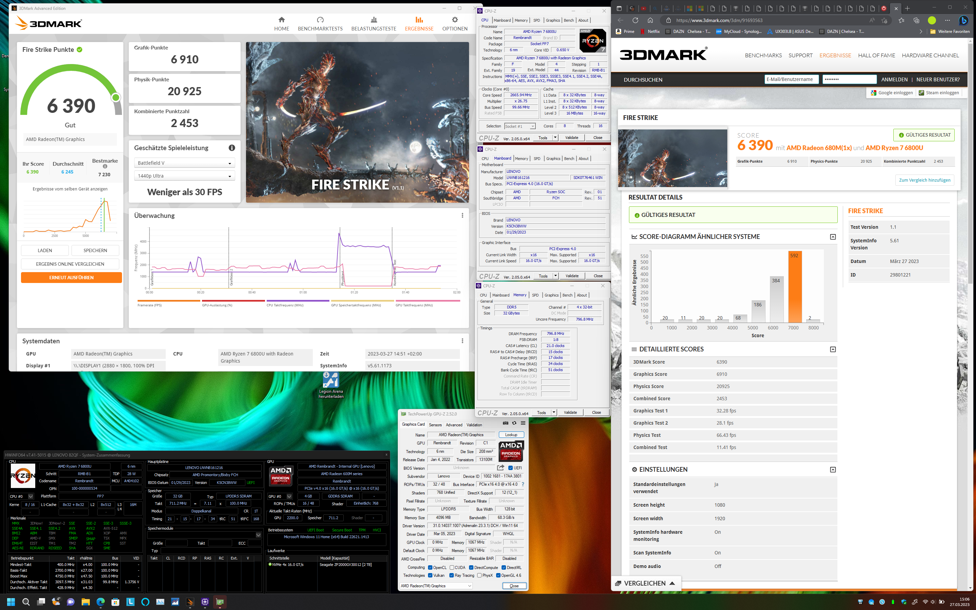Toggle OpenGL 4.6 checkbox in GPU-Z
Image resolution: width=976 pixels, height=610 pixels.
tap(498, 575)
